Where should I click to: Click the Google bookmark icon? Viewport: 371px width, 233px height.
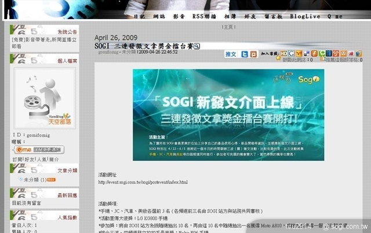coord(291,54)
